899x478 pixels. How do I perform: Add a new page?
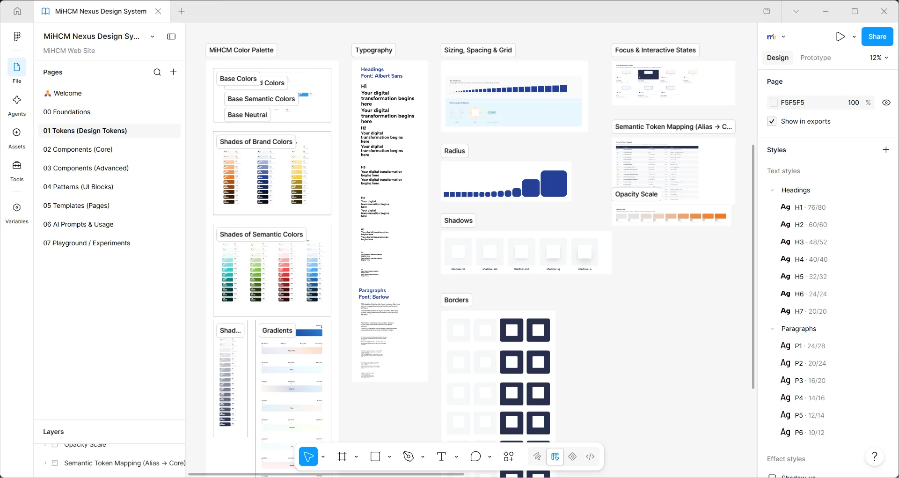coord(174,72)
